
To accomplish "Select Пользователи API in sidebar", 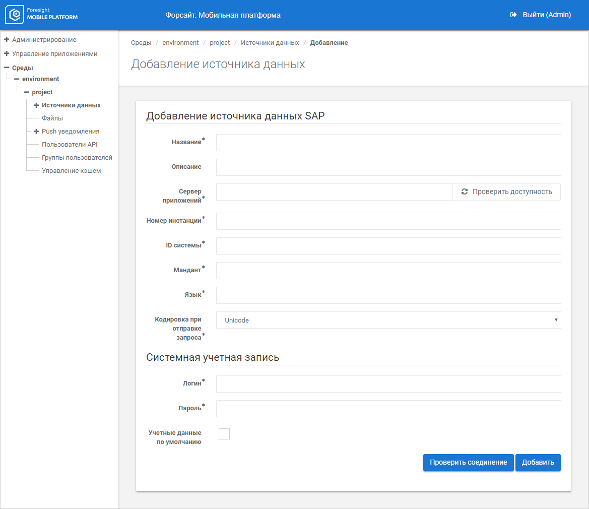I will 70,145.
